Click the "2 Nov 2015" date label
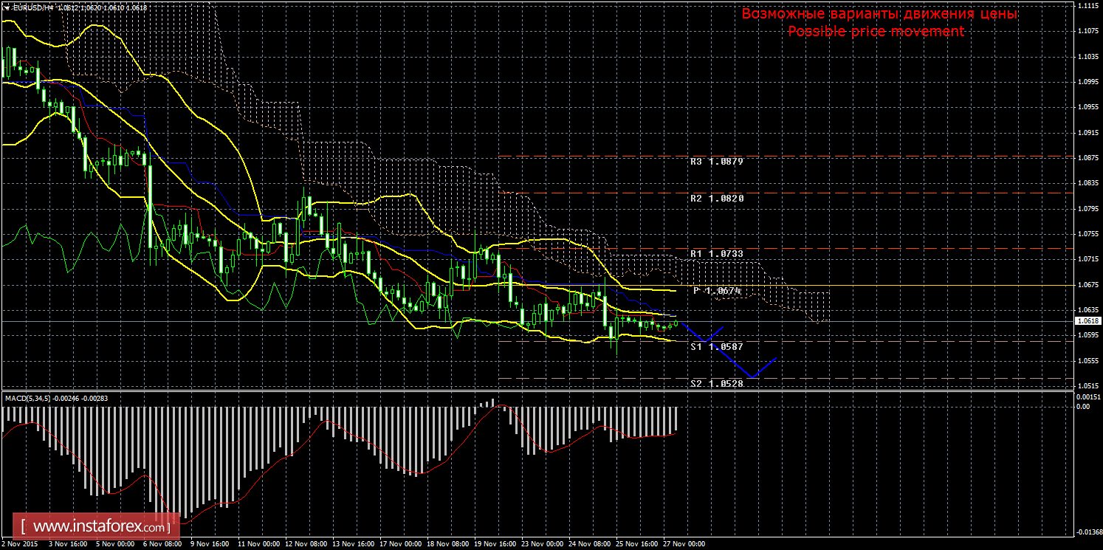The width and height of the screenshot is (1103, 550). 19,544
